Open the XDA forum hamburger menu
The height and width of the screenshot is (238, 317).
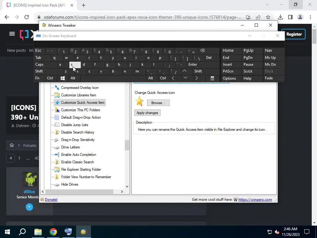tap(12, 34)
